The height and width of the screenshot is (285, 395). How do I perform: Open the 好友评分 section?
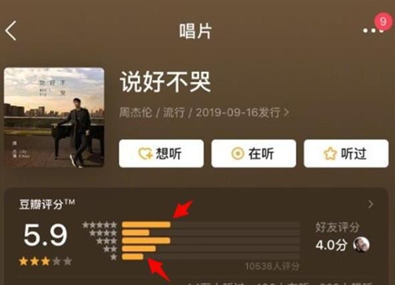tap(338, 227)
